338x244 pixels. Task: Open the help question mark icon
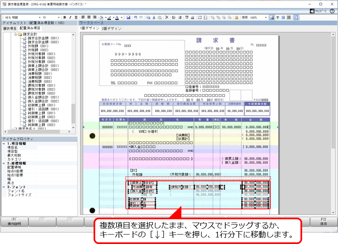click(x=332, y=11)
